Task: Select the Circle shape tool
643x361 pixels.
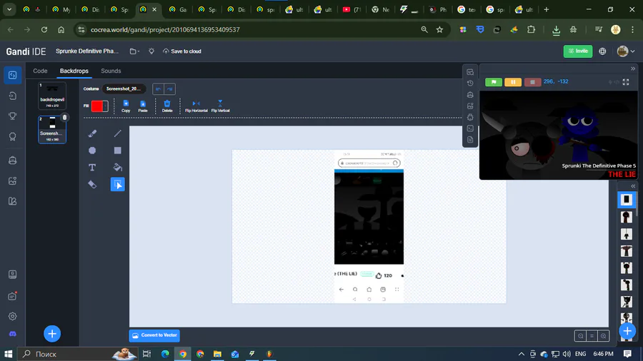Action: (x=92, y=151)
